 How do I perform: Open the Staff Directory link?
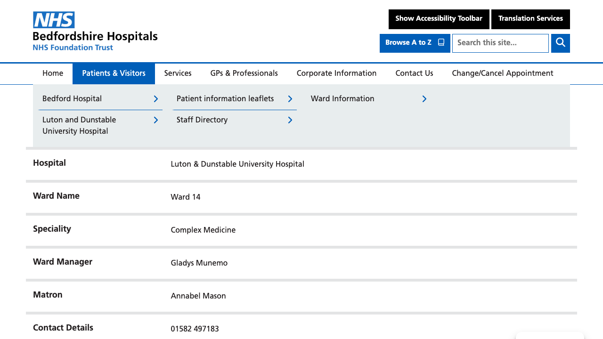click(202, 120)
